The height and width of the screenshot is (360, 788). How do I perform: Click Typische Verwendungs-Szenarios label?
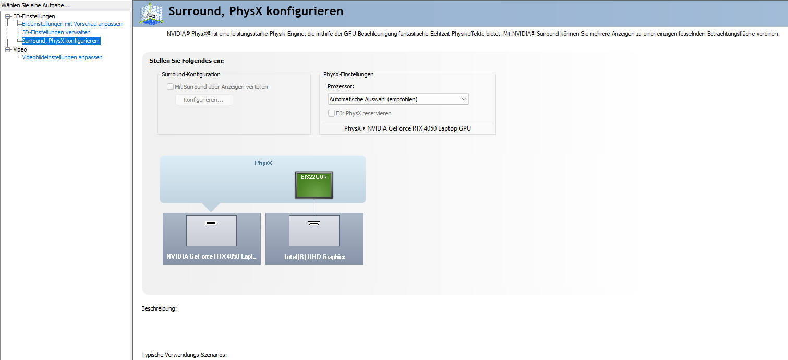(184, 355)
